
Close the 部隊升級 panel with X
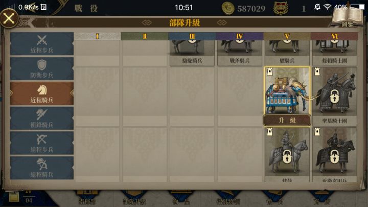pyautogui.click(x=9, y=18)
